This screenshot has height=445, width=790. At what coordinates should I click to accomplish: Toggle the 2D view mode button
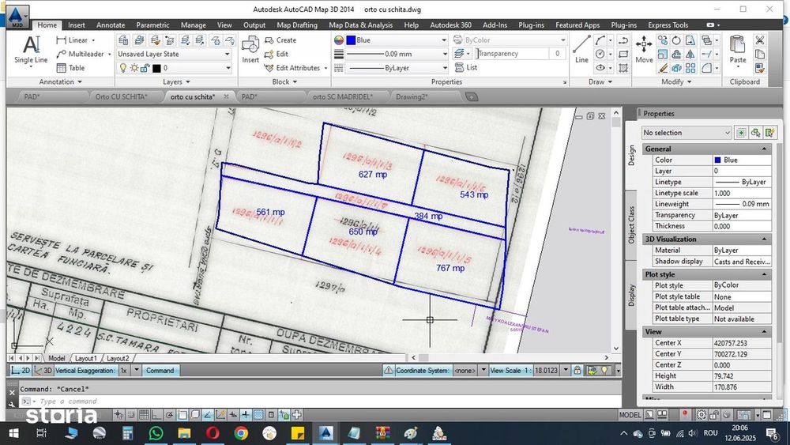(x=21, y=370)
